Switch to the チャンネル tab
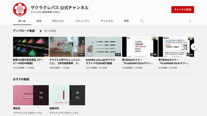 pos(107,21)
